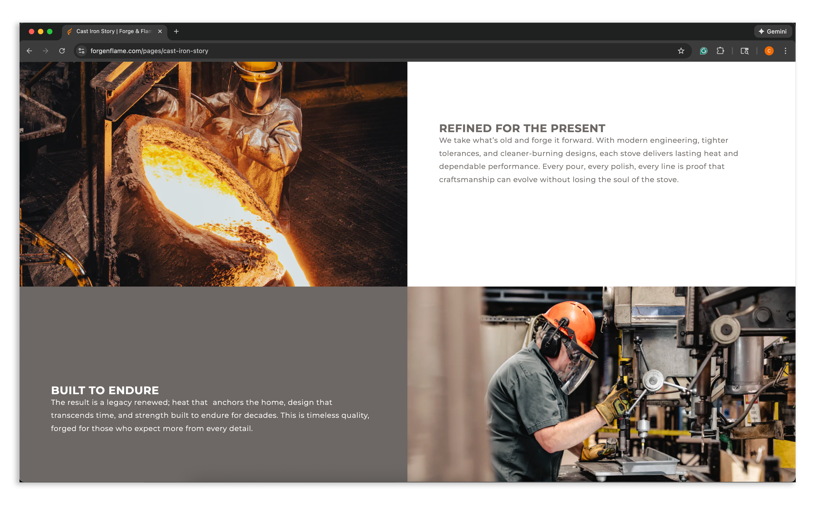
Task: Click the drill press worker photo
Action: tap(601, 384)
